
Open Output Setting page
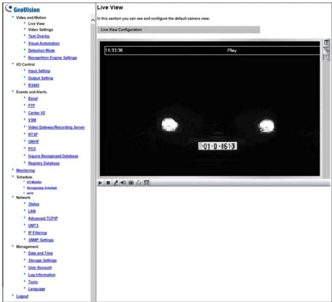[41, 78]
